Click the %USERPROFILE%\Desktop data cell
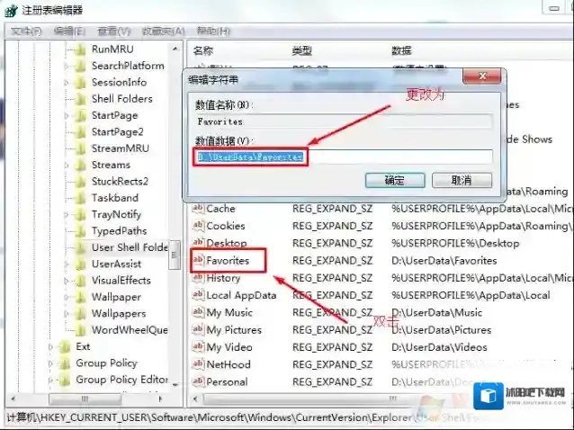574x430 pixels. (x=455, y=243)
